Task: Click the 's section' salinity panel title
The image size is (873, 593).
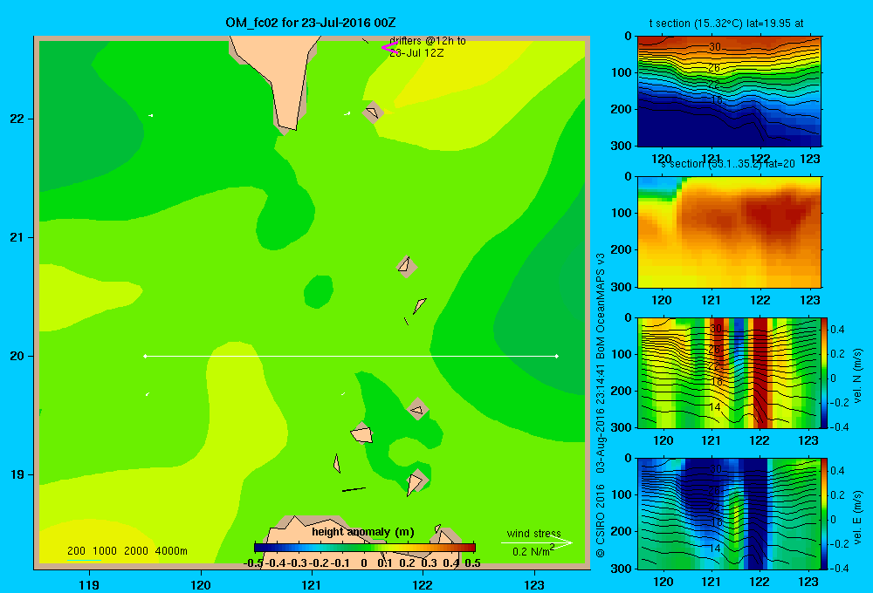Action: point(728,164)
